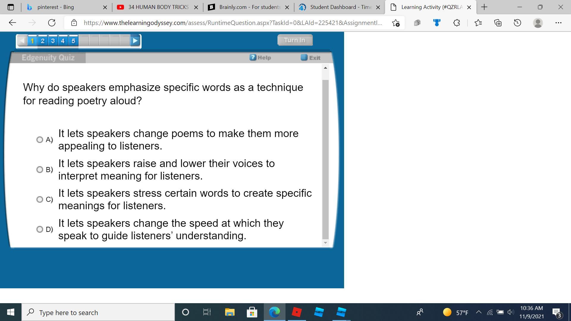Select answer option B radio button
Image resolution: width=571 pixels, height=321 pixels.
coord(40,170)
